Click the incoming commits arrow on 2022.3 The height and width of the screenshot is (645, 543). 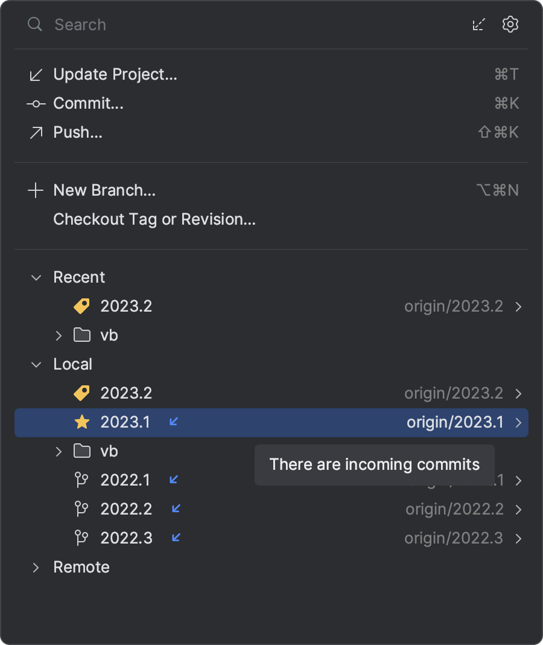click(x=174, y=538)
